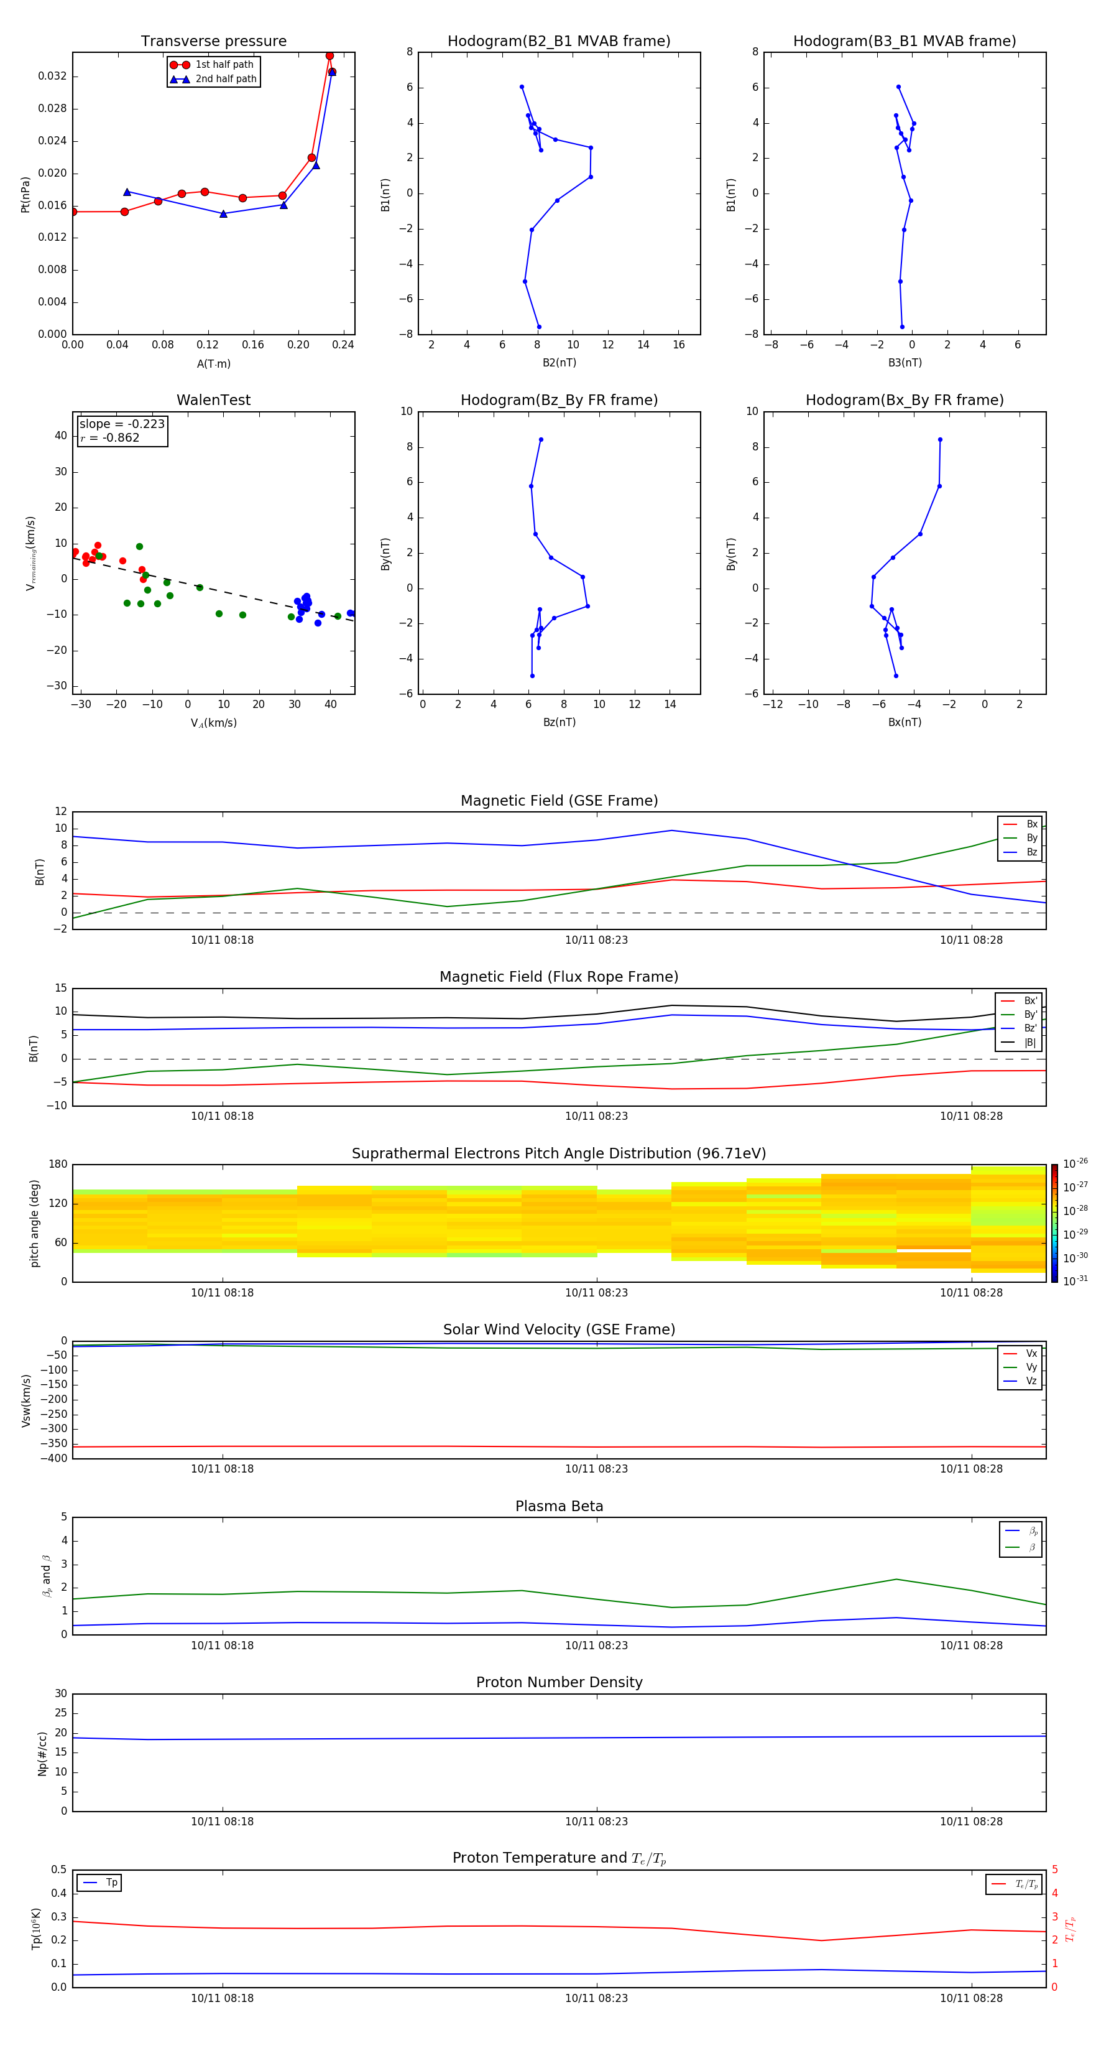
Task: Click the 'Hodogram(Bx_By FR frame)' title
Action: [x=905, y=400]
